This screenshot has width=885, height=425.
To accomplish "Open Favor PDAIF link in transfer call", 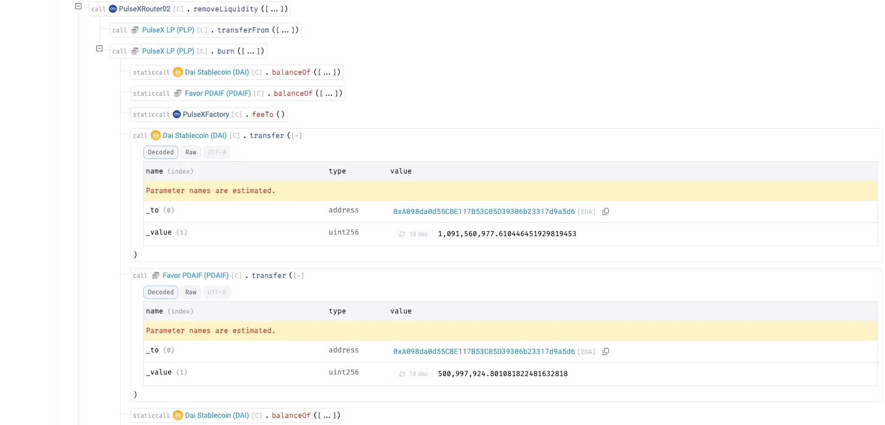I will point(196,275).
